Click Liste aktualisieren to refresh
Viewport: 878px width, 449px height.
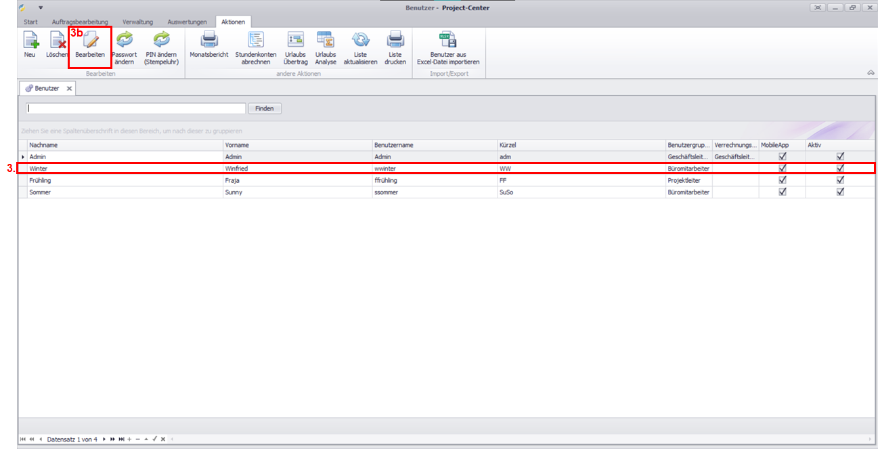coord(360,41)
